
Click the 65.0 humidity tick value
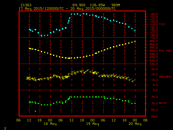point(155,110)
